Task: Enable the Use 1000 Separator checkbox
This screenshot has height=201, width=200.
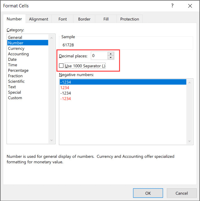Action: point(61,66)
